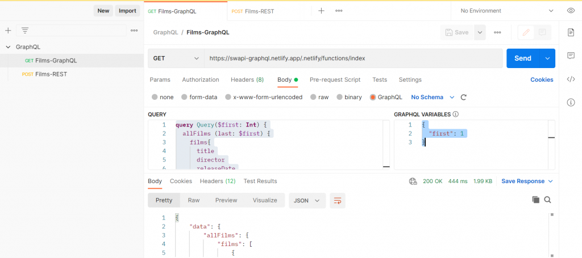
Task: Click the sidebar search field
Action: [x=71, y=31]
